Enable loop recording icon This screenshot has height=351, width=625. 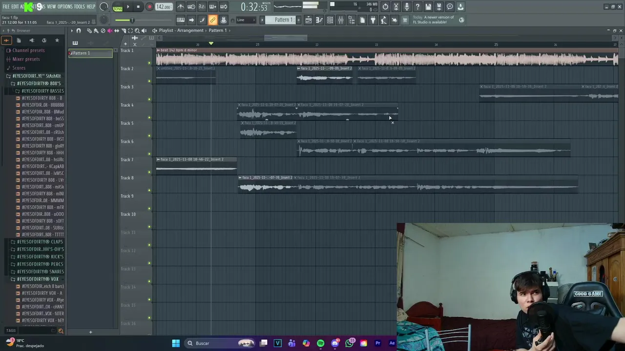pos(223,7)
